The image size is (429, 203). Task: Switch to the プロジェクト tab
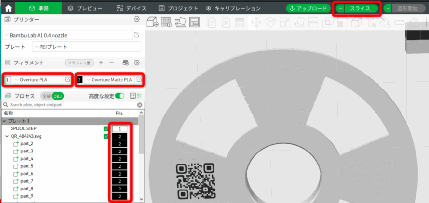click(x=178, y=8)
